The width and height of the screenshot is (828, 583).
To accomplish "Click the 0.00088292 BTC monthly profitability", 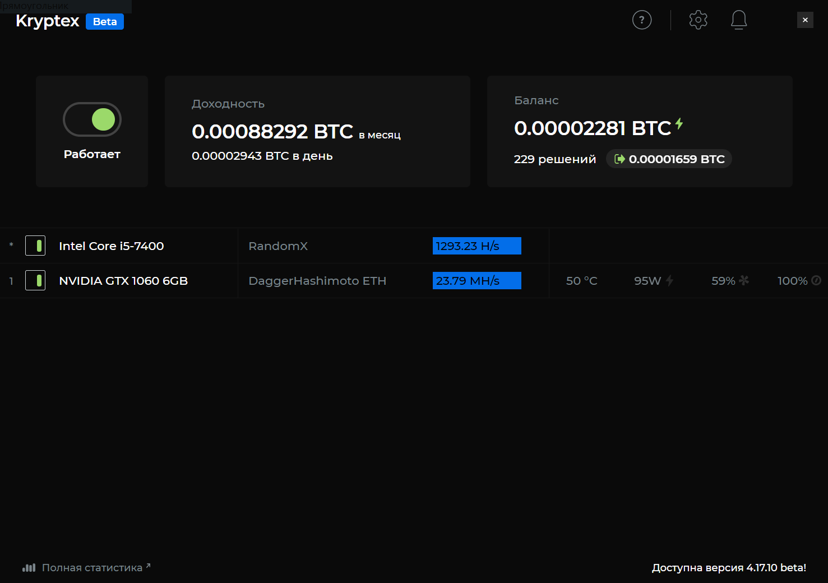I will pyautogui.click(x=272, y=132).
